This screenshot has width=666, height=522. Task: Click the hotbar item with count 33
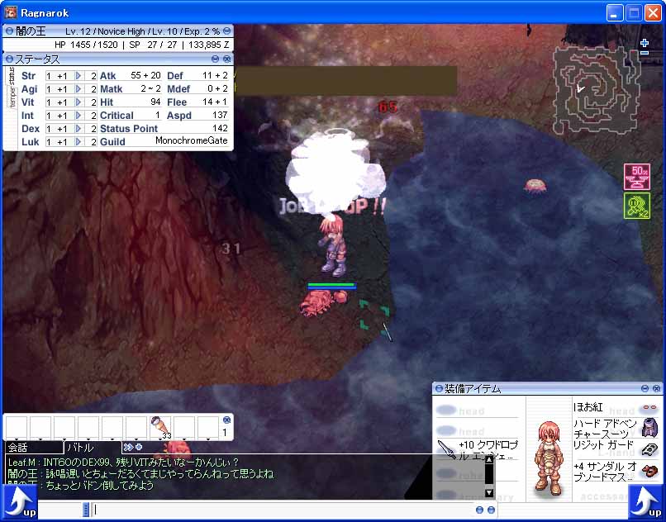point(159,427)
